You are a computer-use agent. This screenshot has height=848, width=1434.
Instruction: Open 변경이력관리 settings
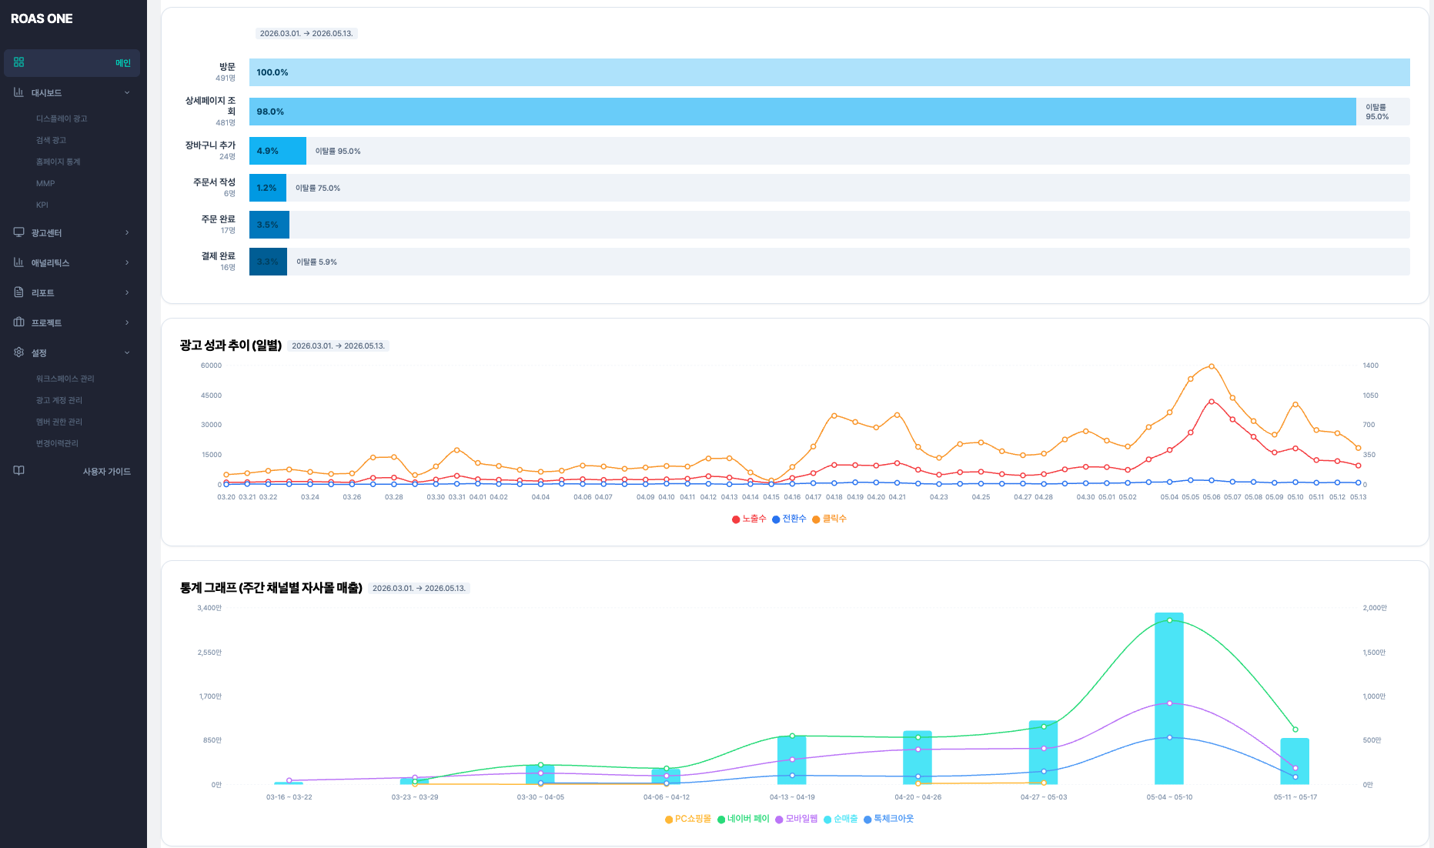[57, 443]
